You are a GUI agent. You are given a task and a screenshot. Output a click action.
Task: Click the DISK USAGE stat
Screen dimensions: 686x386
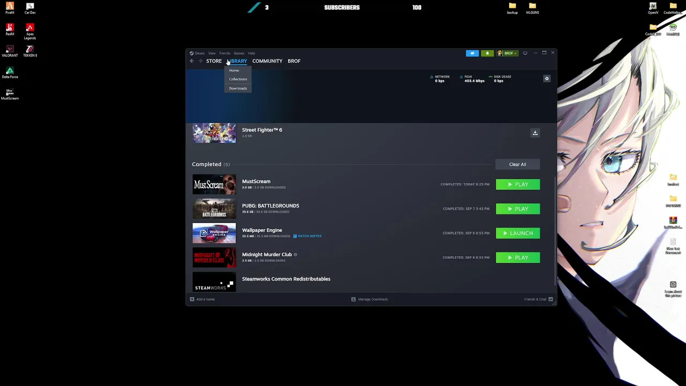pos(499,79)
